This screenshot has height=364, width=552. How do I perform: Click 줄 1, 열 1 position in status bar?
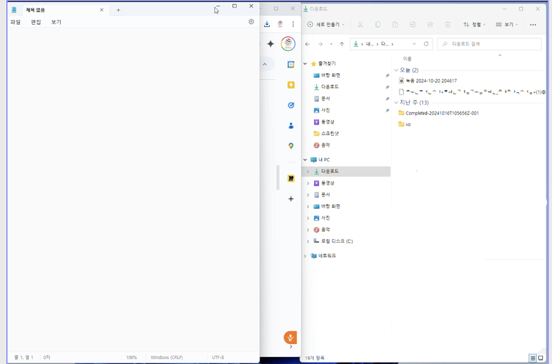point(23,357)
